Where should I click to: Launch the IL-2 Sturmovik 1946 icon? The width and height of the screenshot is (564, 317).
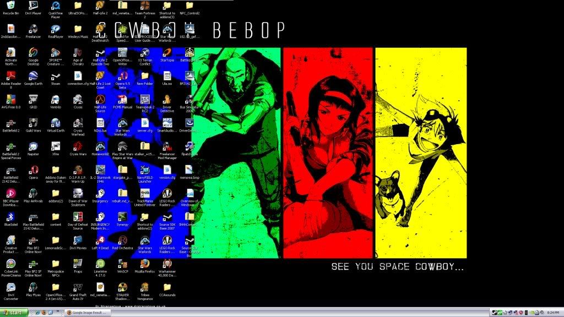[100, 173]
